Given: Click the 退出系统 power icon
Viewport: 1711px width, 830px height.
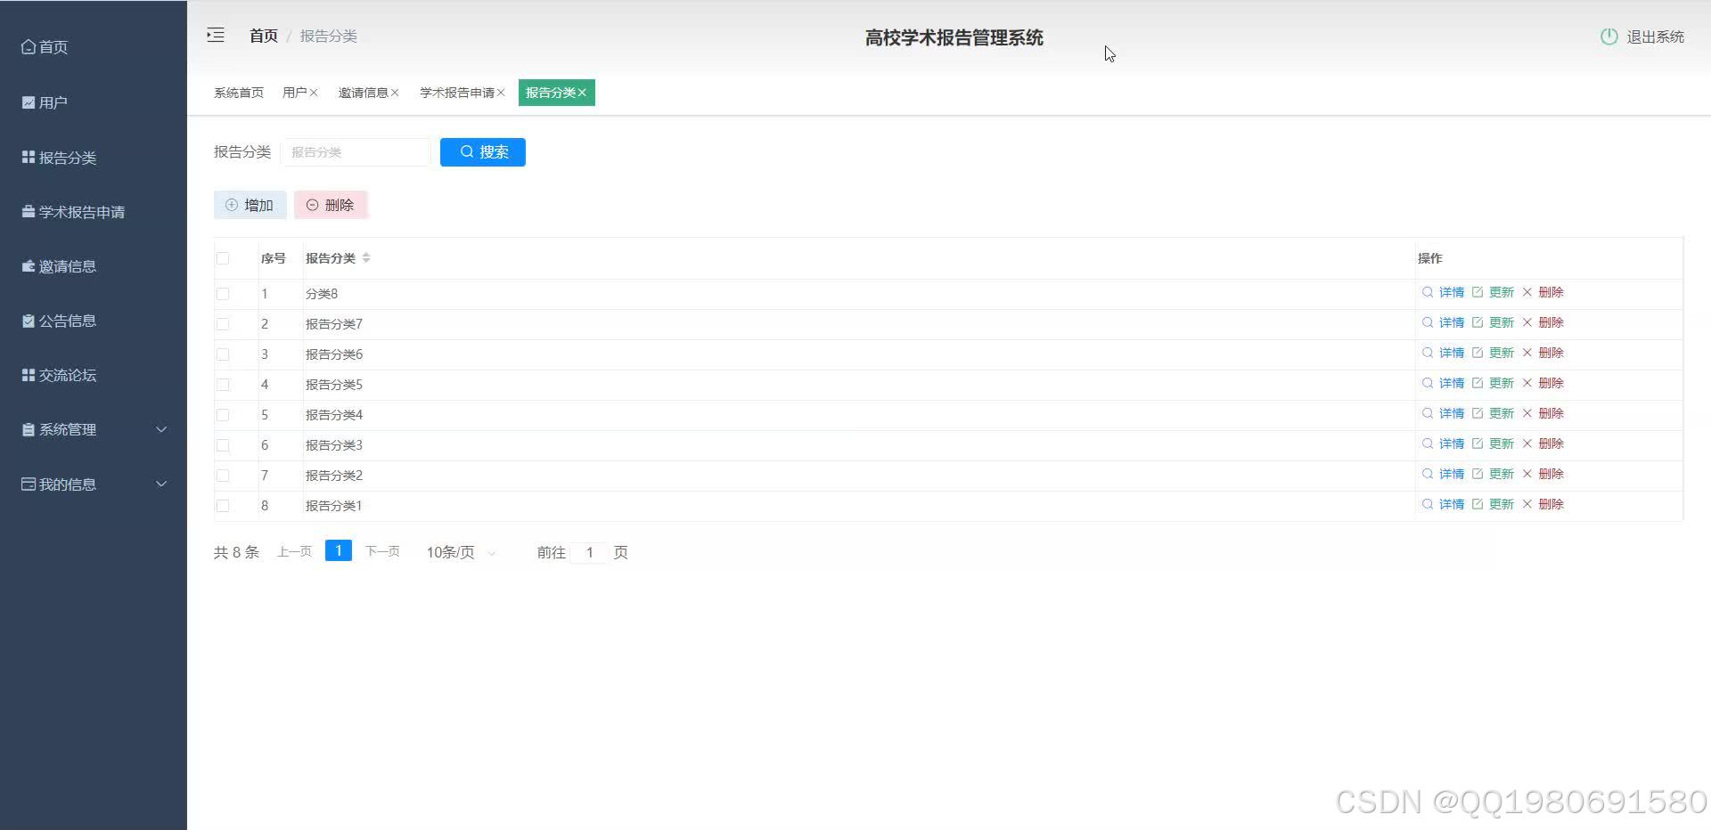Looking at the screenshot, I should 1609,37.
